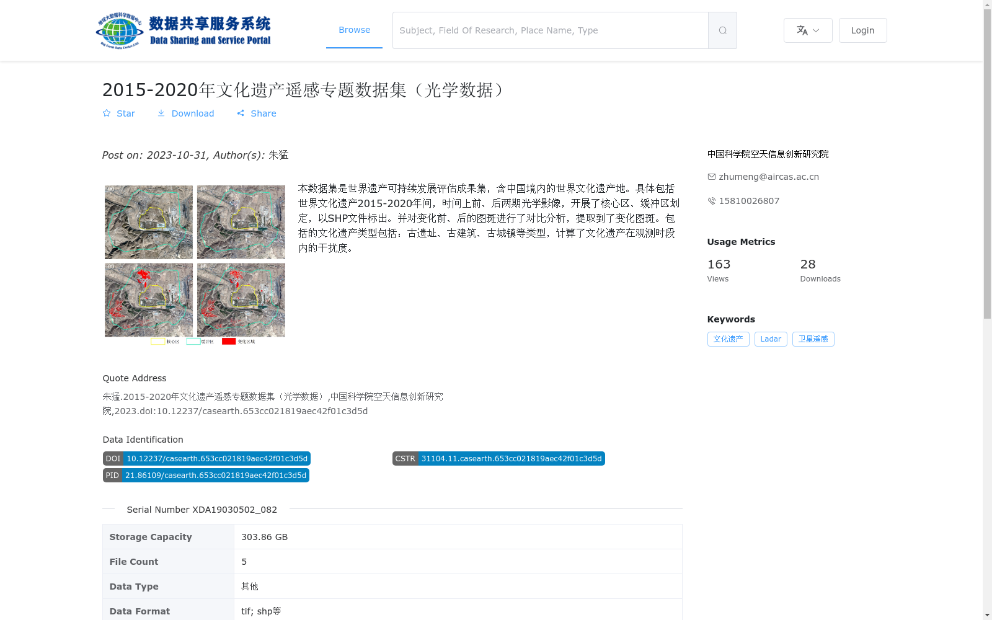The height and width of the screenshot is (620, 992).
Task: Click the 28 Downloads metric
Action: pyautogui.click(x=820, y=270)
